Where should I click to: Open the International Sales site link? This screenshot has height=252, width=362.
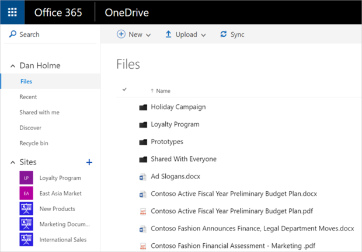click(x=63, y=240)
